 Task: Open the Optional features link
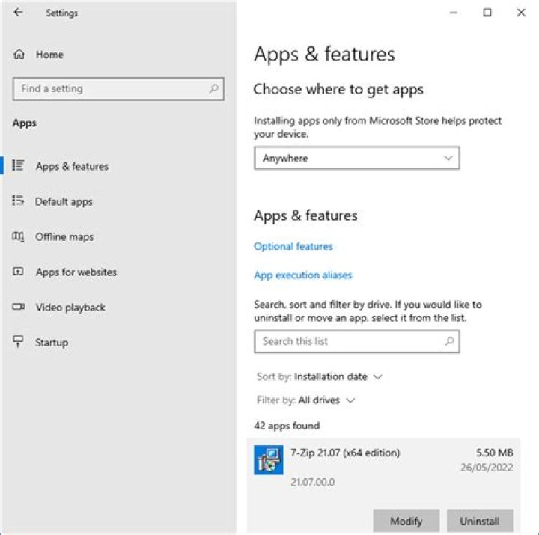click(x=293, y=246)
